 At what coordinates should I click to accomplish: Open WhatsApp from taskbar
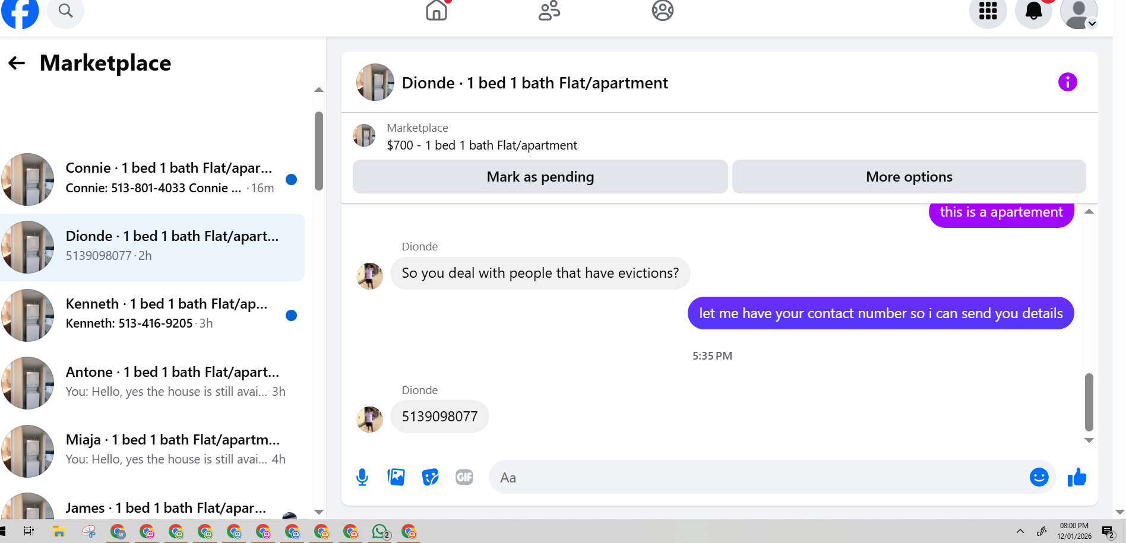(x=380, y=531)
